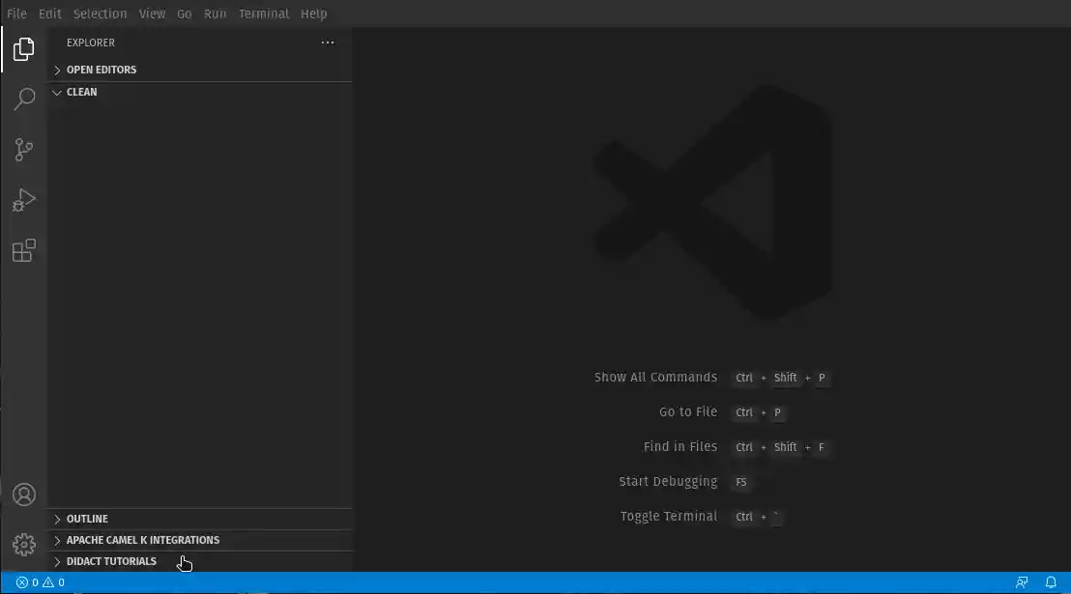This screenshot has width=1071, height=594.
Task: Click the Run and Debug icon
Action: pos(23,200)
